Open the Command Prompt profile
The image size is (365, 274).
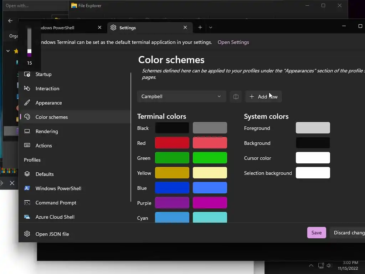pos(74,203)
